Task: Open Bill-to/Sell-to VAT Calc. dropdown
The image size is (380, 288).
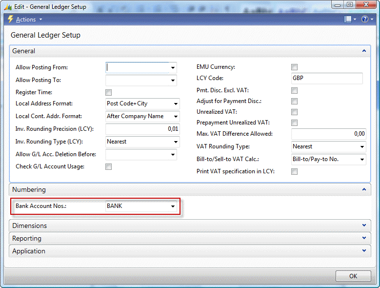Action: tap(362, 159)
